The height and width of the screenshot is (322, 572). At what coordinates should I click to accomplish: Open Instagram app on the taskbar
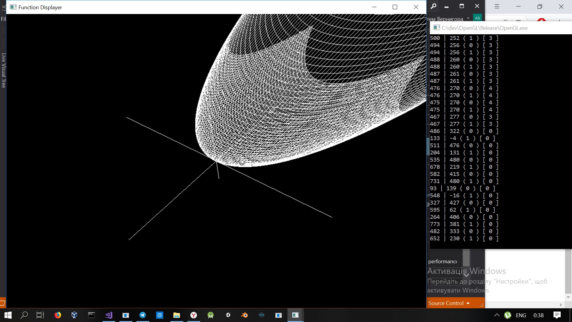point(160,315)
